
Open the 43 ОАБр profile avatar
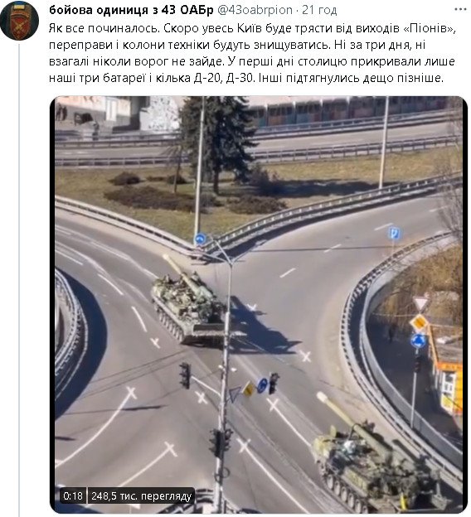[x=19, y=21]
